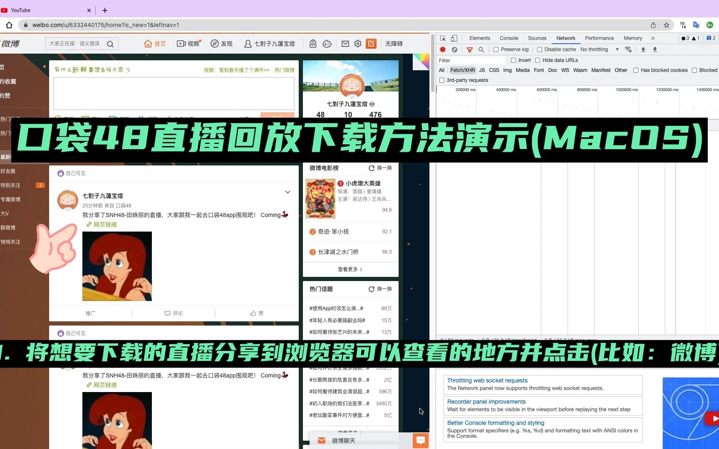719x449 pixels.
Task: Open the Weibo game controller icon
Action: [x=327, y=44]
